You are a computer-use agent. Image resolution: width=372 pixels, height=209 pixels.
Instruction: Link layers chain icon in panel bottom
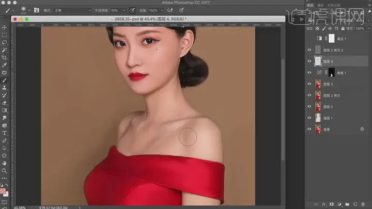click(x=316, y=204)
